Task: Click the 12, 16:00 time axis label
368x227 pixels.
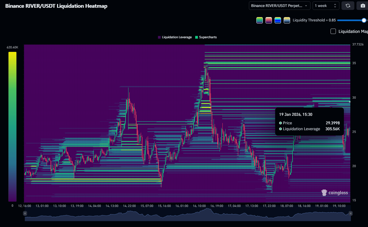Action: 24,206
